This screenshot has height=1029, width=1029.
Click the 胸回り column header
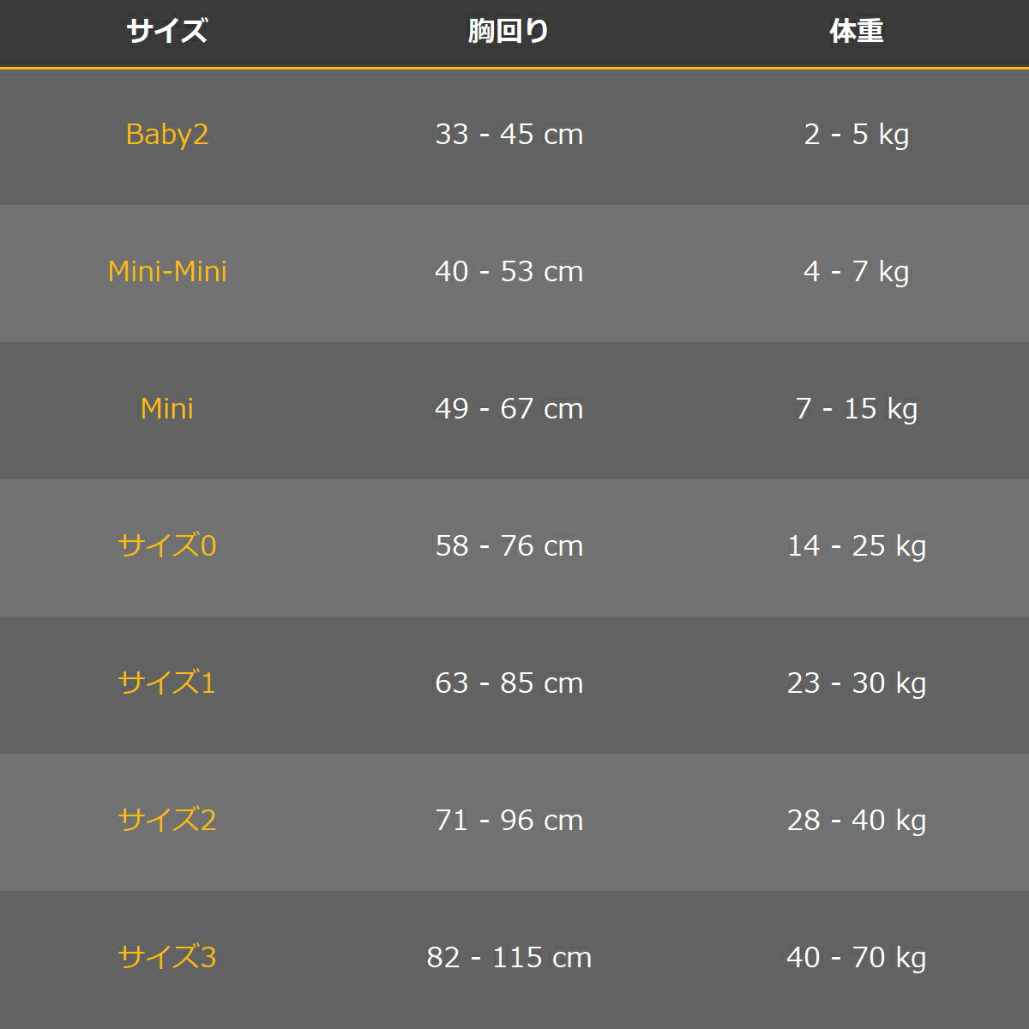(508, 32)
